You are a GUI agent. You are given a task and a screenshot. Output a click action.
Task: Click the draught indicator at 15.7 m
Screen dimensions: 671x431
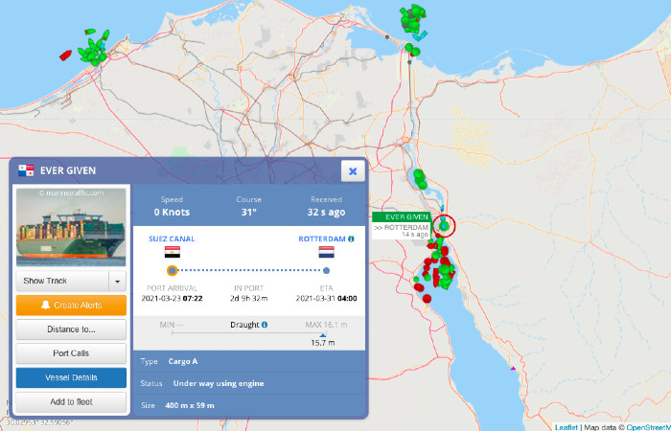323,335
